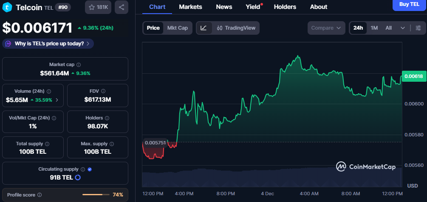Screen dimensions: 427x202
Task: Click FDV info icon
Action: point(103,91)
